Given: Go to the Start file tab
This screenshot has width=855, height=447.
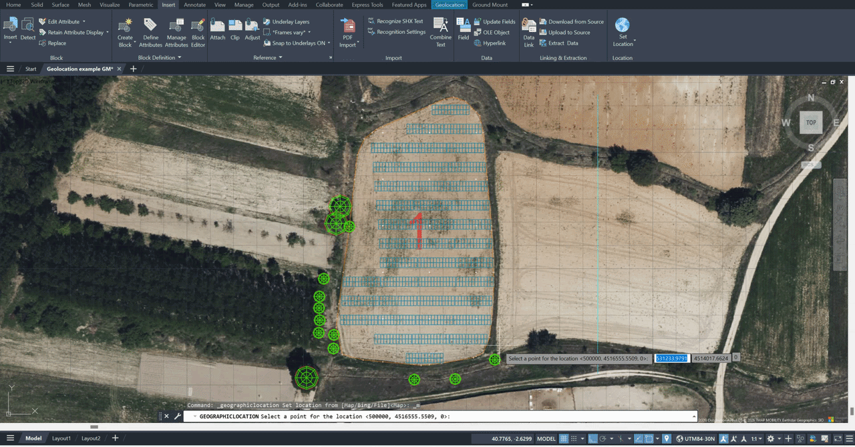Looking at the screenshot, I should (x=31, y=69).
